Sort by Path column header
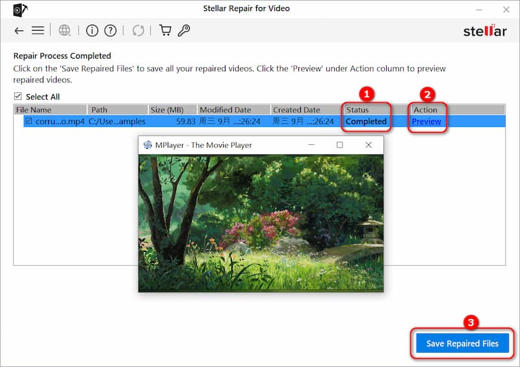The image size is (520, 367). 118,110
